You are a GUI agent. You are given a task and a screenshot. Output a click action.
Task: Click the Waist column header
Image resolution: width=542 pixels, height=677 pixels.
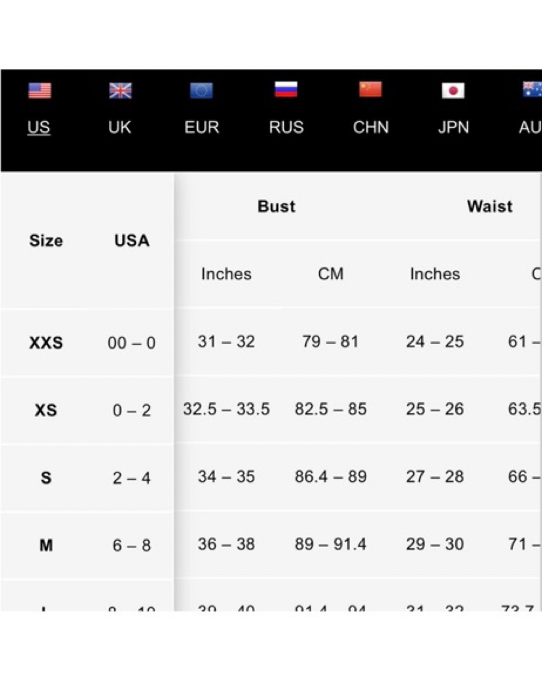[490, 206]
